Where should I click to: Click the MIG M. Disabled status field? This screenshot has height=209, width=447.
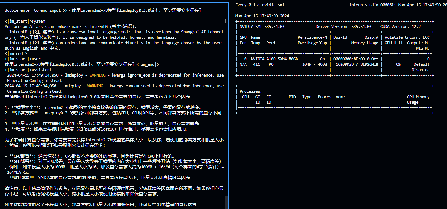[x=421, y=70]
